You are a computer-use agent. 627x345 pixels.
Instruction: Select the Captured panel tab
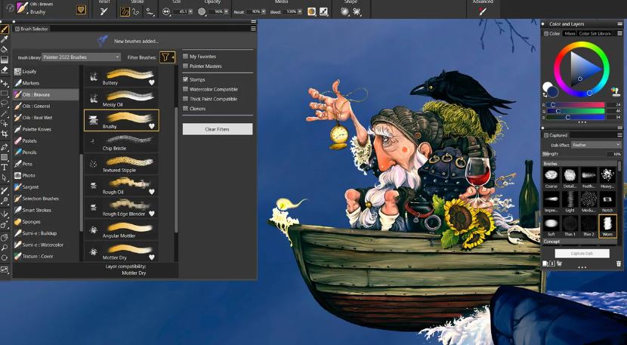556,135
